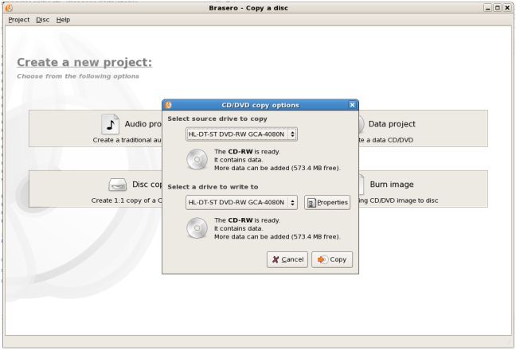Click the CD-RW disc icon under source drive
The image size is (516, 350).
pos(197,159)
